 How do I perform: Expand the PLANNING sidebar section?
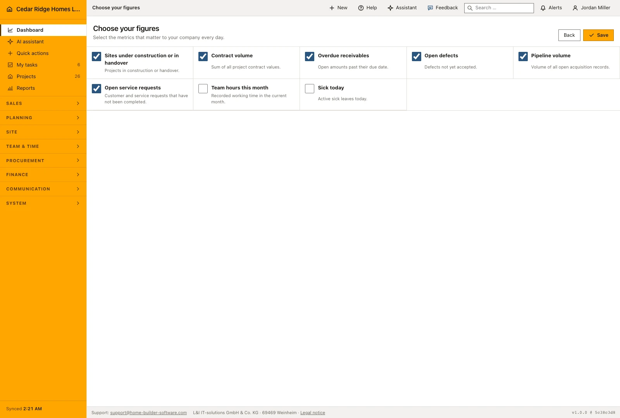tap(43, 118)
